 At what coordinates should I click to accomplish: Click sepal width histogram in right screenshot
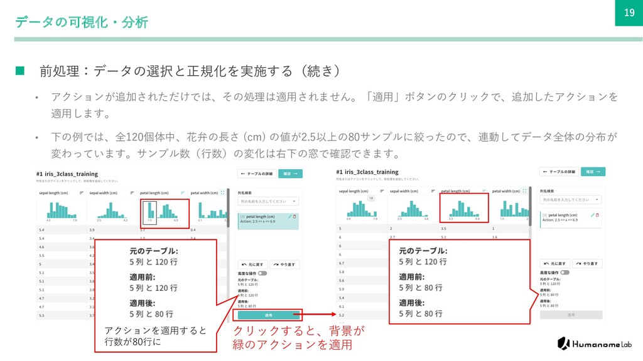[413, 209]
